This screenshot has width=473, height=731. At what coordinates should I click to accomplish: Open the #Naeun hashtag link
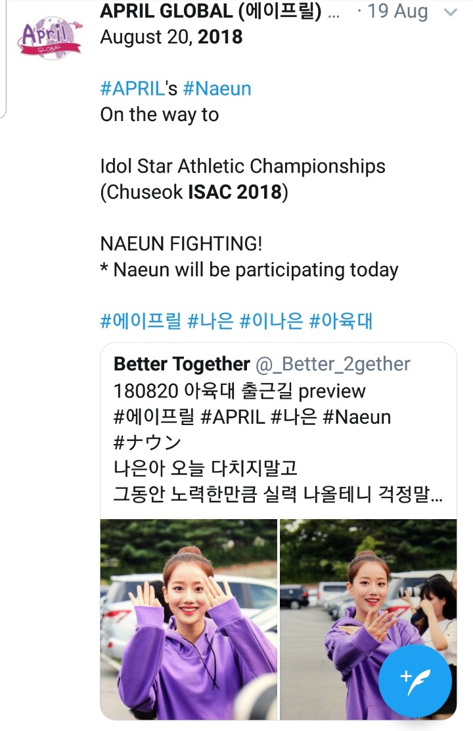coord(217,88)
